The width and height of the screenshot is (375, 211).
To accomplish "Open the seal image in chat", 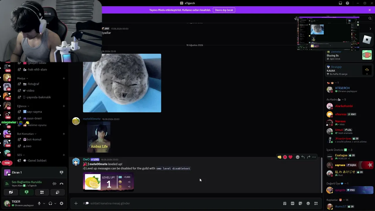I will coord(122,83).
